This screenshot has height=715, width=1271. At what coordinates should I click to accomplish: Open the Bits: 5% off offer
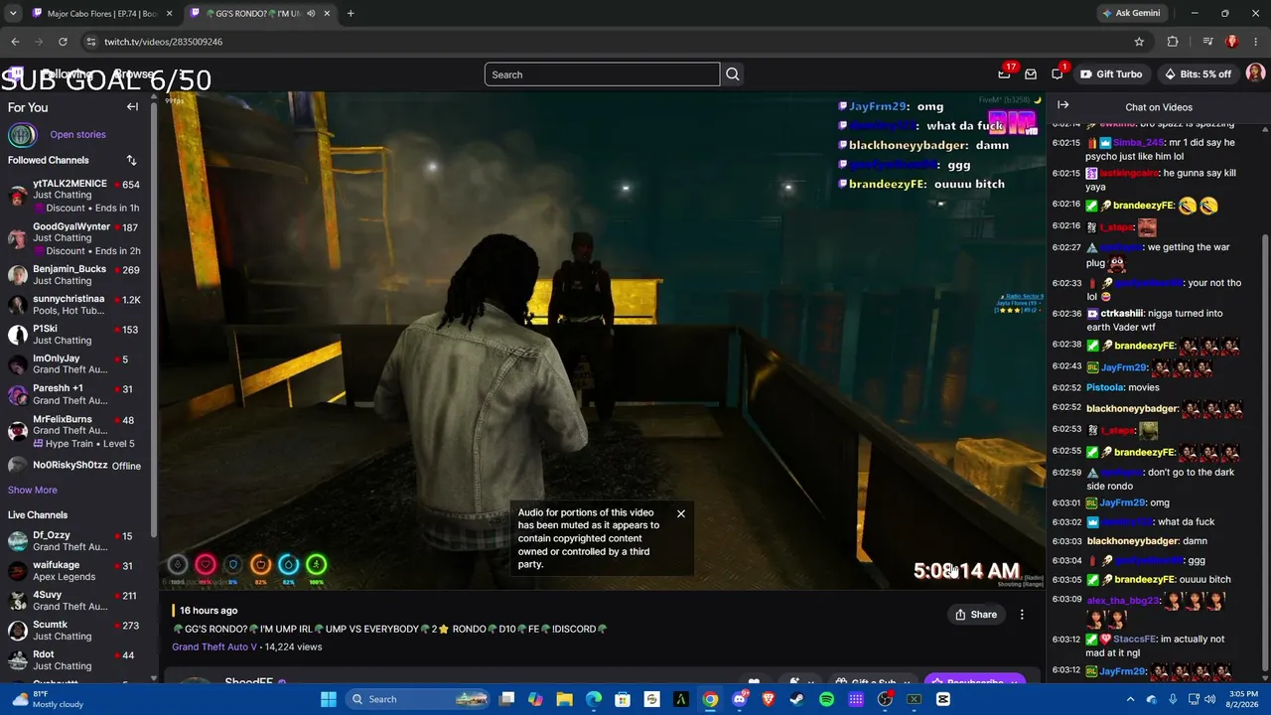(1197, 74)
